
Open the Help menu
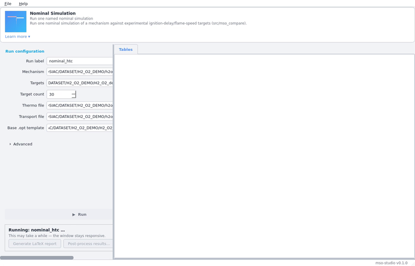point(23,4)
